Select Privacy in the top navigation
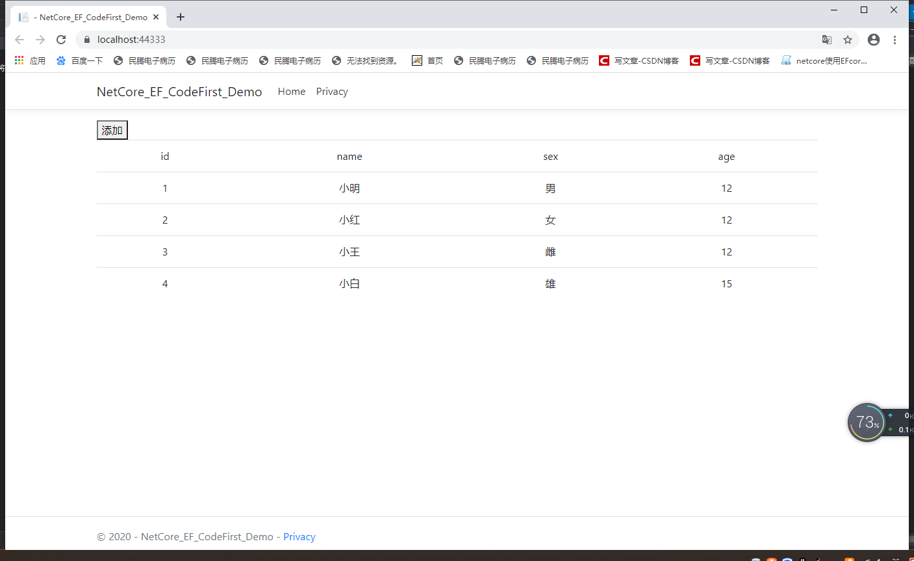The height and width of the screenshot is (561, 914). click(331, 91)
